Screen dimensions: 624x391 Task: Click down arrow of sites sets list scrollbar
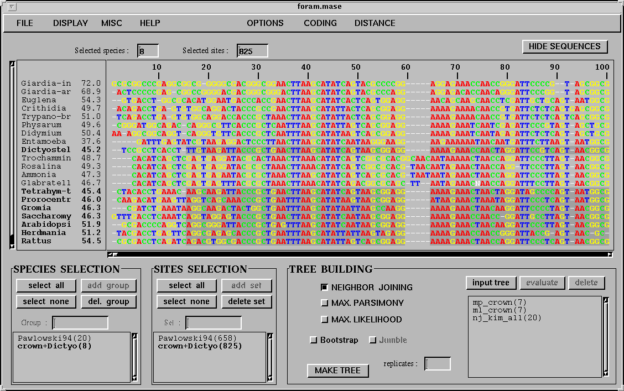[x=271, y=379]
